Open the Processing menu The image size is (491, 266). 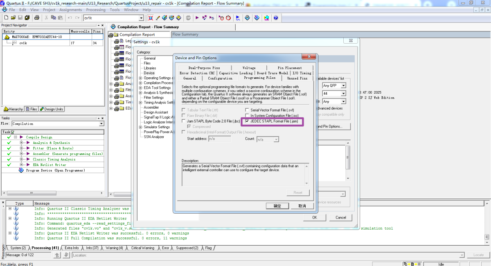tap(96, 9)
